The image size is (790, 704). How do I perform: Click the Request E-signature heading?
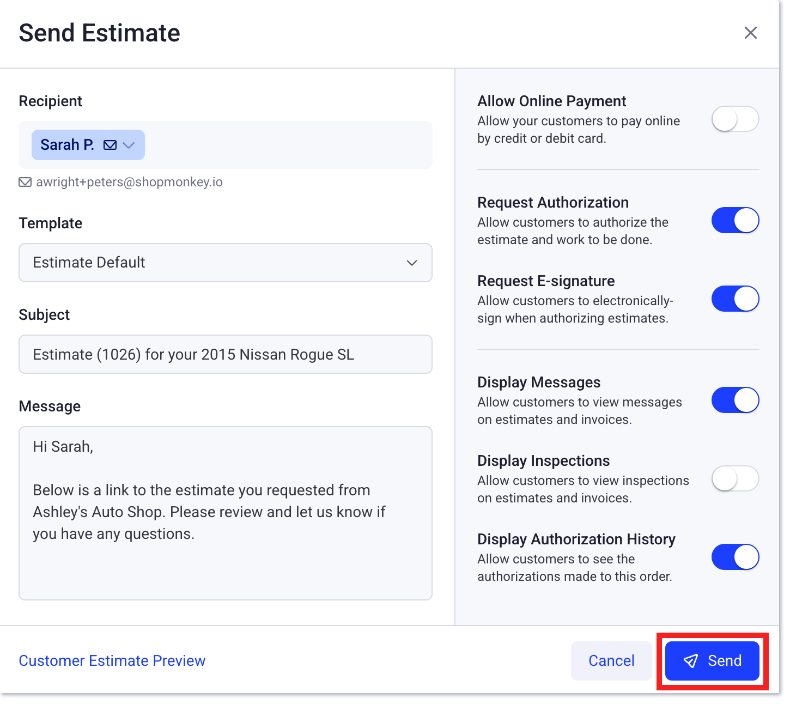coord(546,281)
